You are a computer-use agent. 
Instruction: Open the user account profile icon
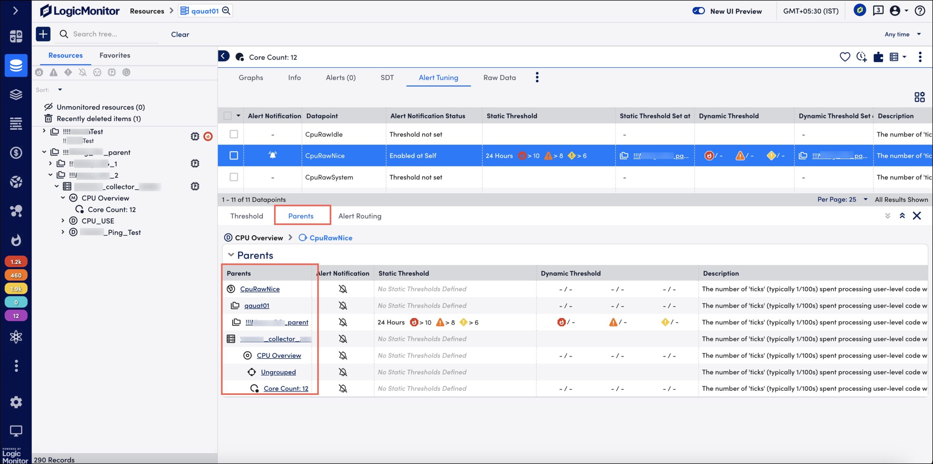[x=895, y=11]
